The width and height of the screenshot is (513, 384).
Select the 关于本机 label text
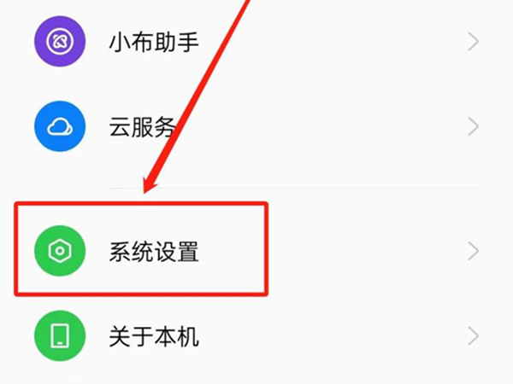click(x=154, y=336)
